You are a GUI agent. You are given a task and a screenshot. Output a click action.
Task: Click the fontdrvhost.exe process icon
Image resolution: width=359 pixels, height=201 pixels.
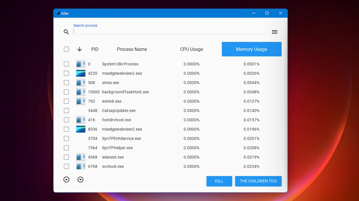81,120
